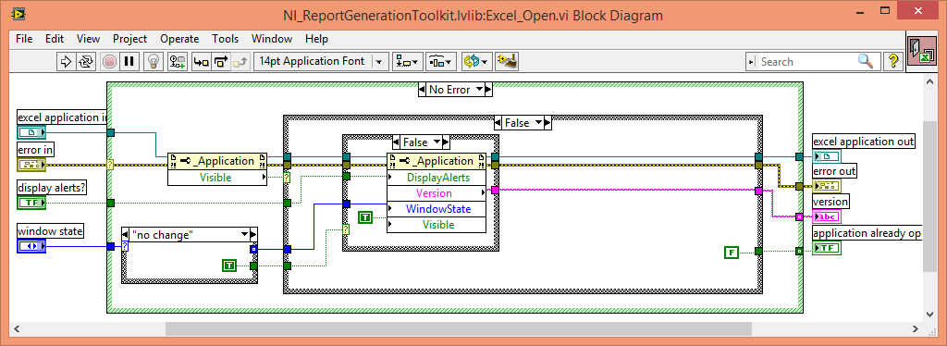
Task: Click True constant beside WindowState property
Action: coord(365,217)
